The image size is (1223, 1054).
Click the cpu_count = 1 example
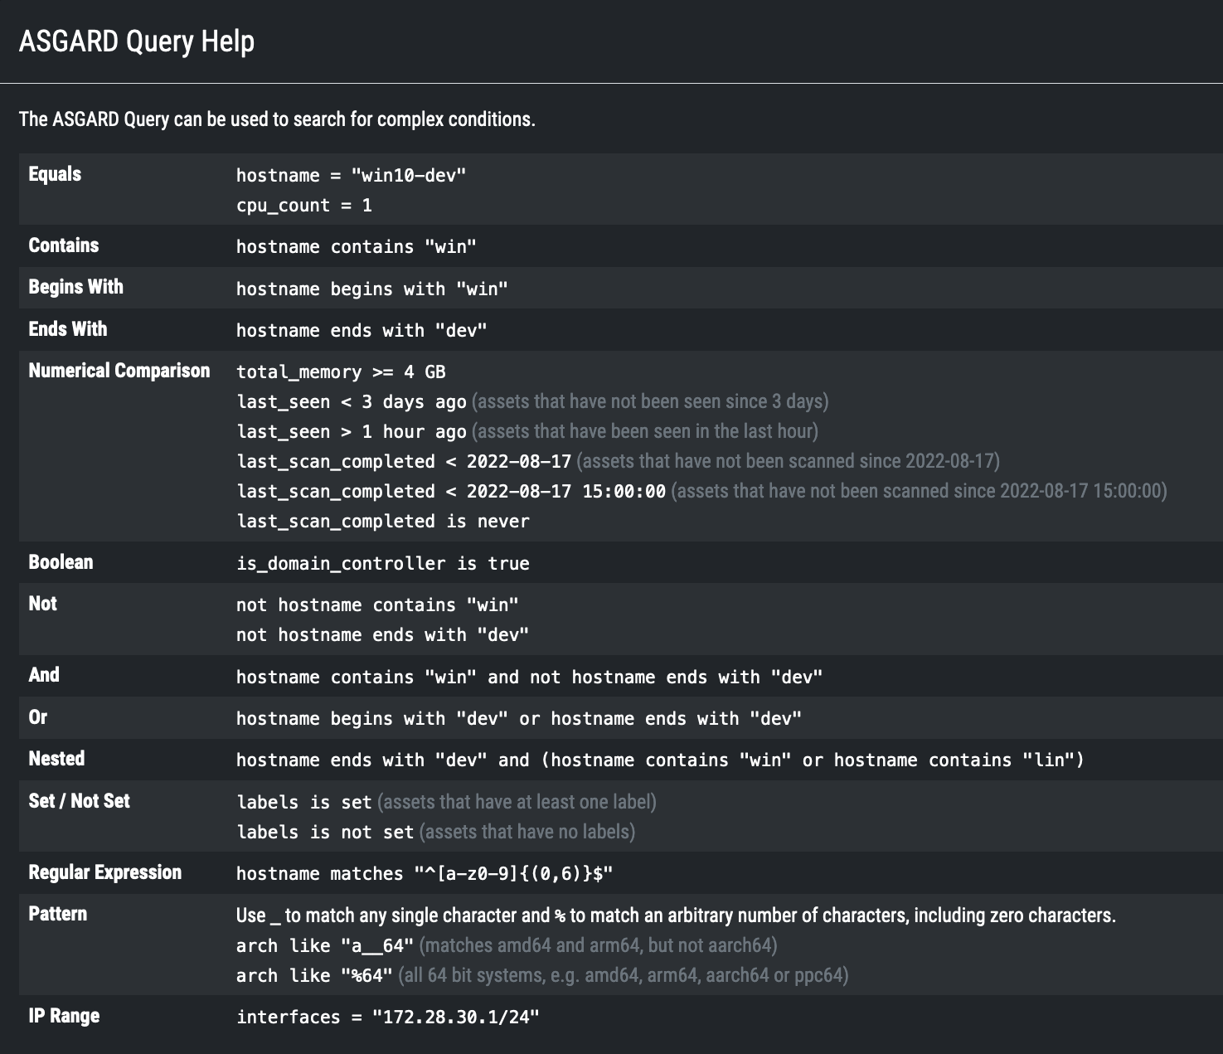point(303,206)
